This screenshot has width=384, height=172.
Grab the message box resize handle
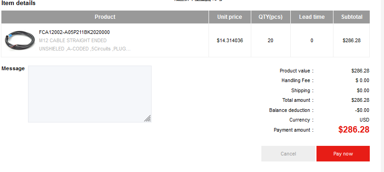coord(147,118)
